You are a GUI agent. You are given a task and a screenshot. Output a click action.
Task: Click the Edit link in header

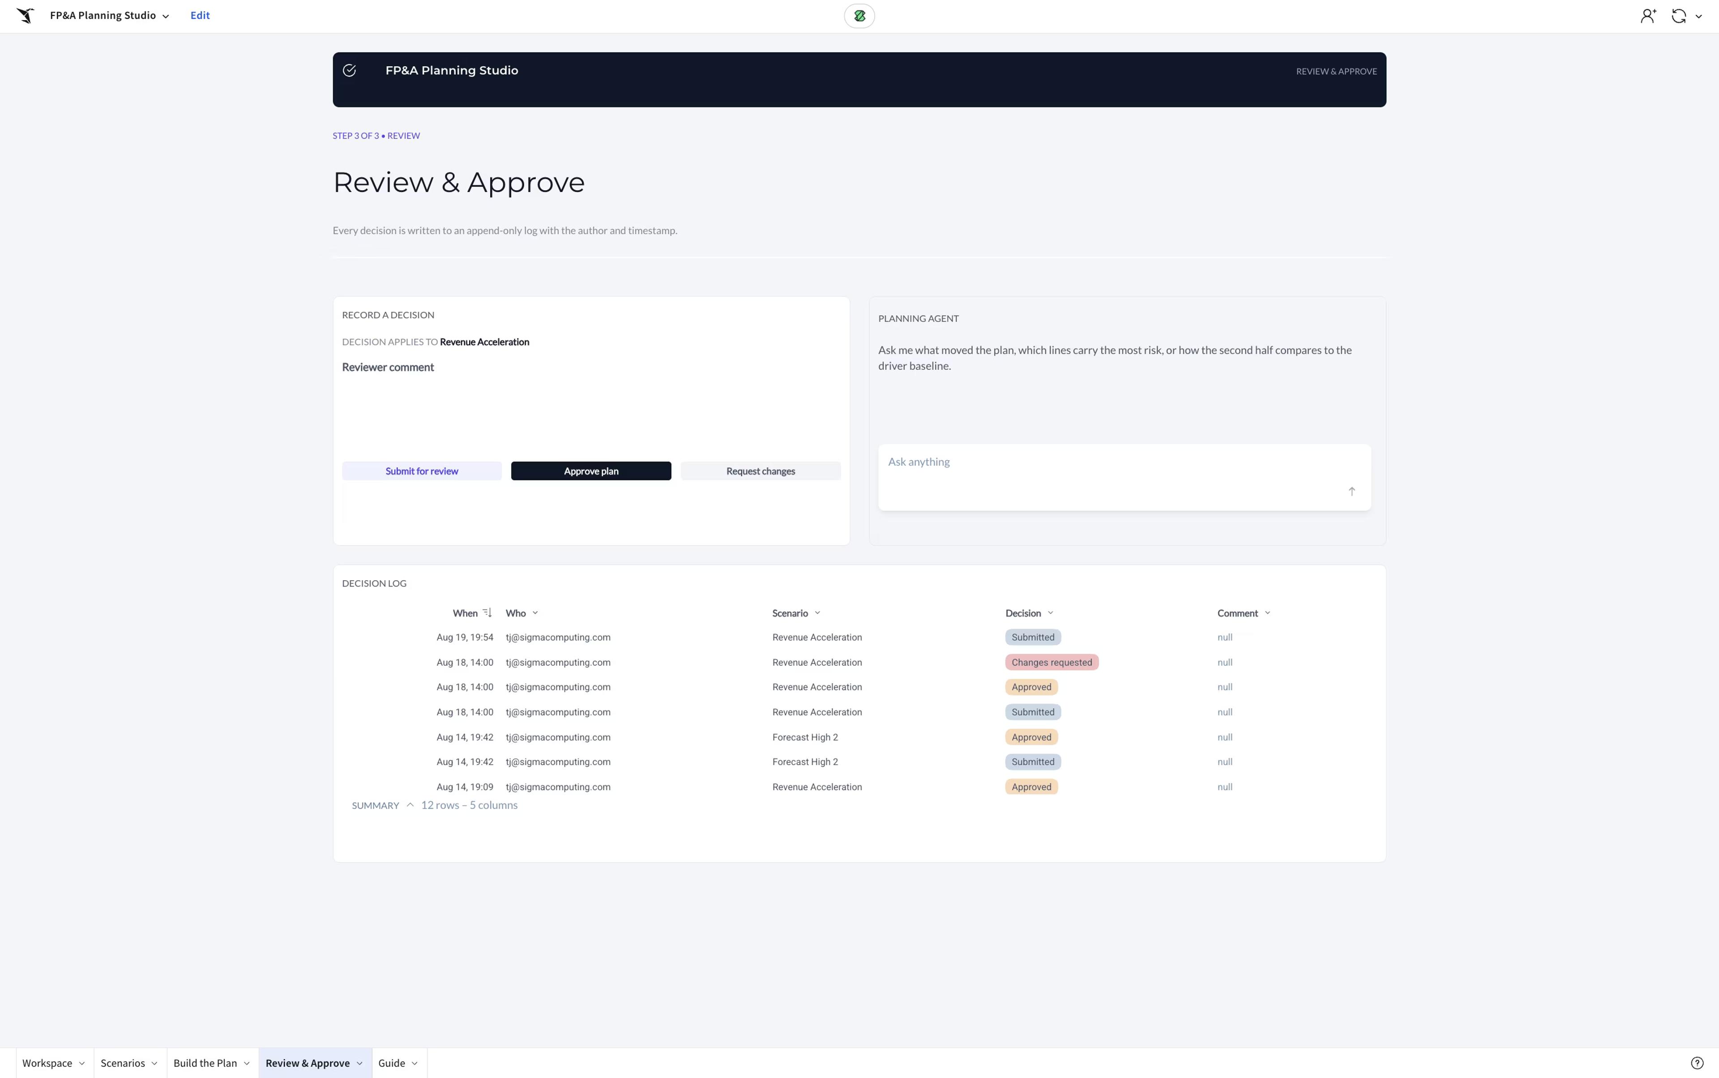click(200, 16)
